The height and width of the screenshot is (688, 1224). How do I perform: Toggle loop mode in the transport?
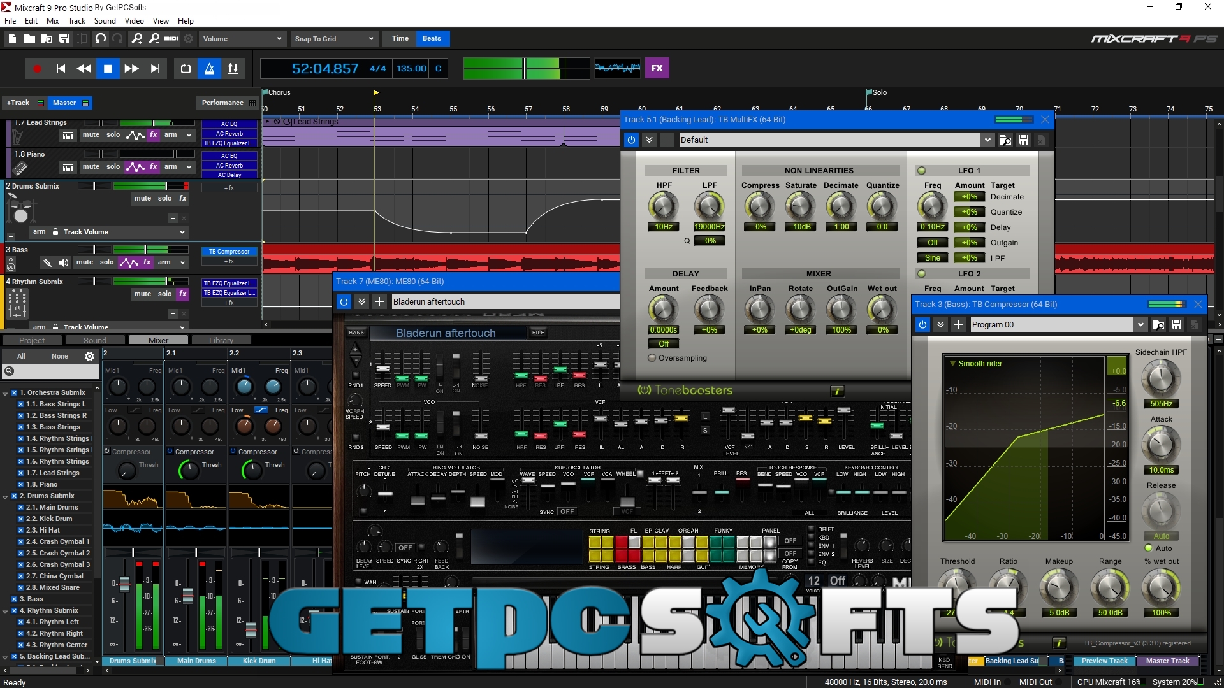click(186, 69)
